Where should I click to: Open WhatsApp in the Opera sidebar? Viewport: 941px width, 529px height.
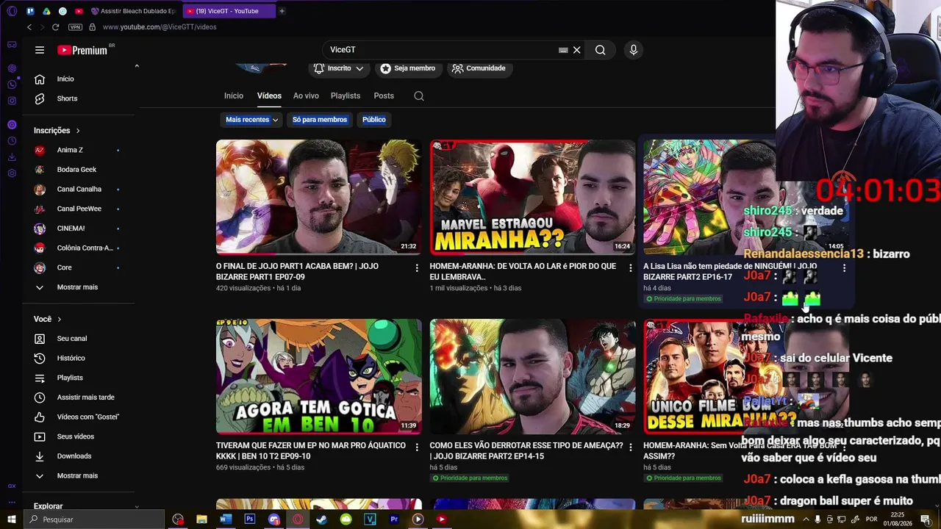point(12,84)
